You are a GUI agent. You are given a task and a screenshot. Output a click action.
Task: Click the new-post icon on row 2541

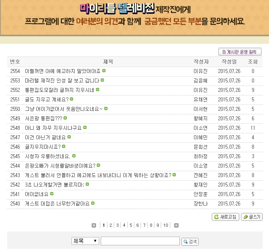click(52, 194)
